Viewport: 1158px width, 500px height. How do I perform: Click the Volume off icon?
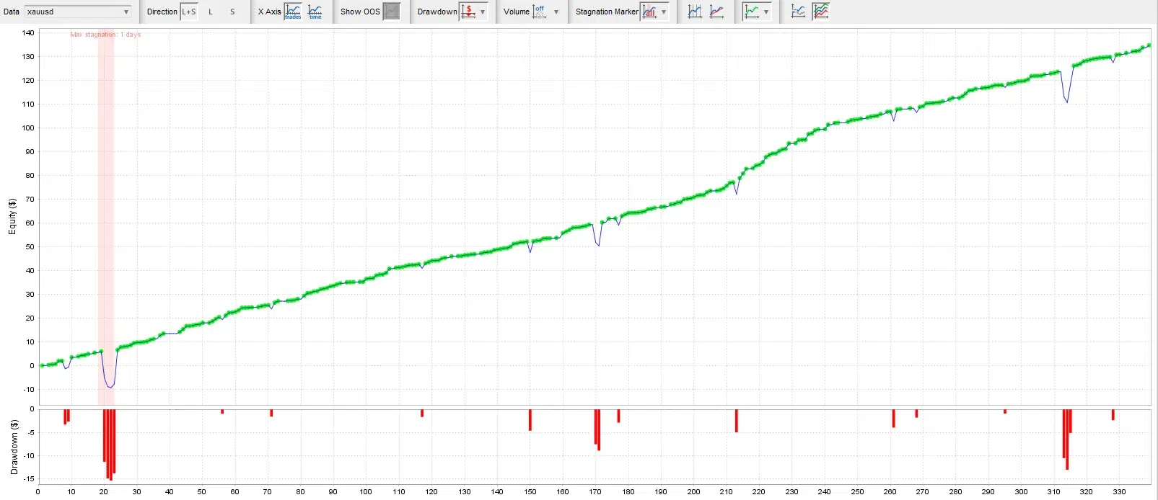point(540,12)
